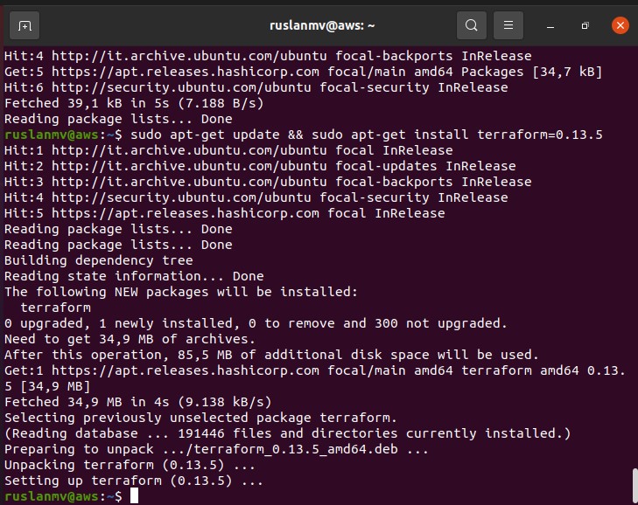Click the terminal scrollbar handle
638x505 pixels.
[x=635, y=486]
